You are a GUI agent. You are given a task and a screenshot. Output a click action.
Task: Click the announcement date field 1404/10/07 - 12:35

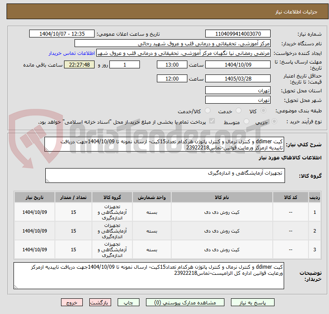click(62, 34)
